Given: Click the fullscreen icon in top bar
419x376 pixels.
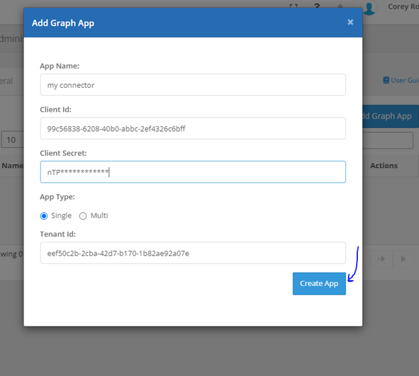Looking at the screenshot, I should [x=293, y=6].
